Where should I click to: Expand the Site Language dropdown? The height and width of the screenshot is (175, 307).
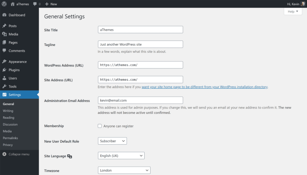pyautogui.click(x=121, y=155)
